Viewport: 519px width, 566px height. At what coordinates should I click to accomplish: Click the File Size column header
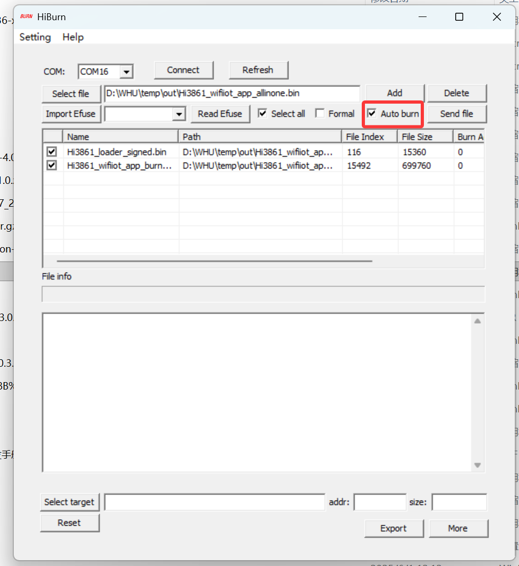coord(425,137)
